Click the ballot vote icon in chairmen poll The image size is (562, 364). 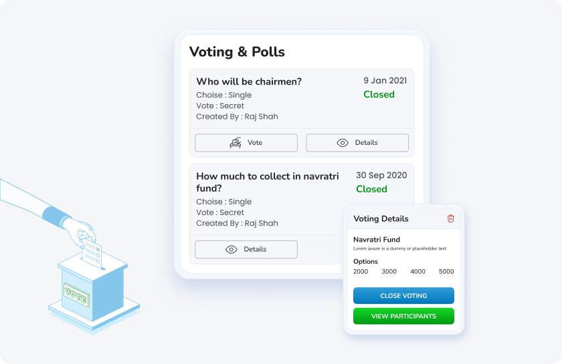tap(235, 142)
